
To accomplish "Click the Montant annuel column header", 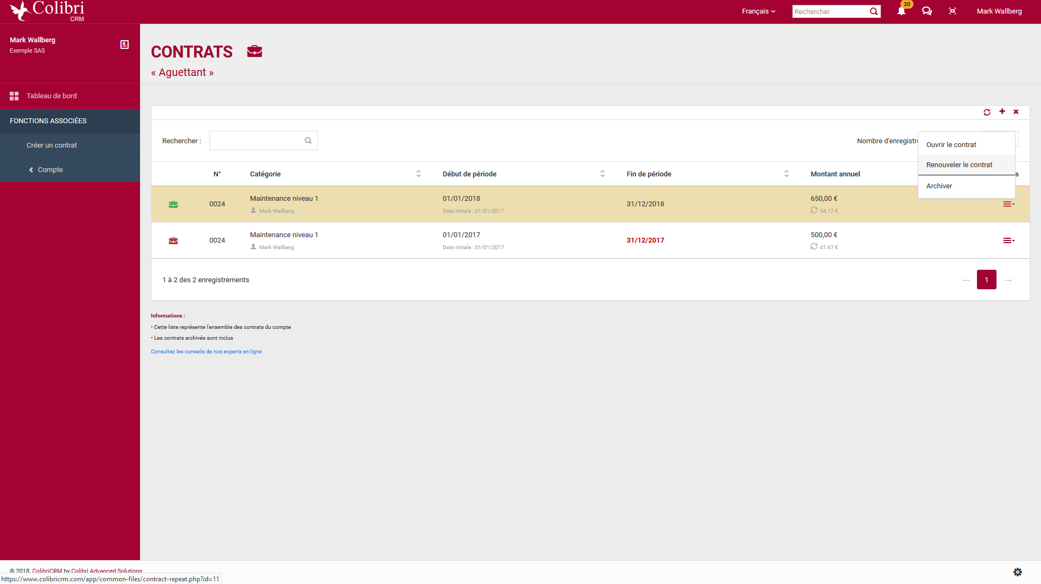I will click(x=835, y=174).
